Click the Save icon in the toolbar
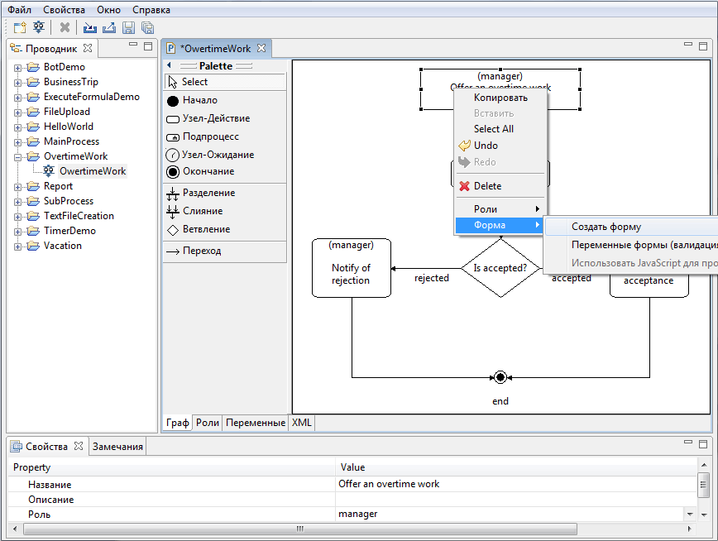The image size is (718, 541). [x=128, y=27]
